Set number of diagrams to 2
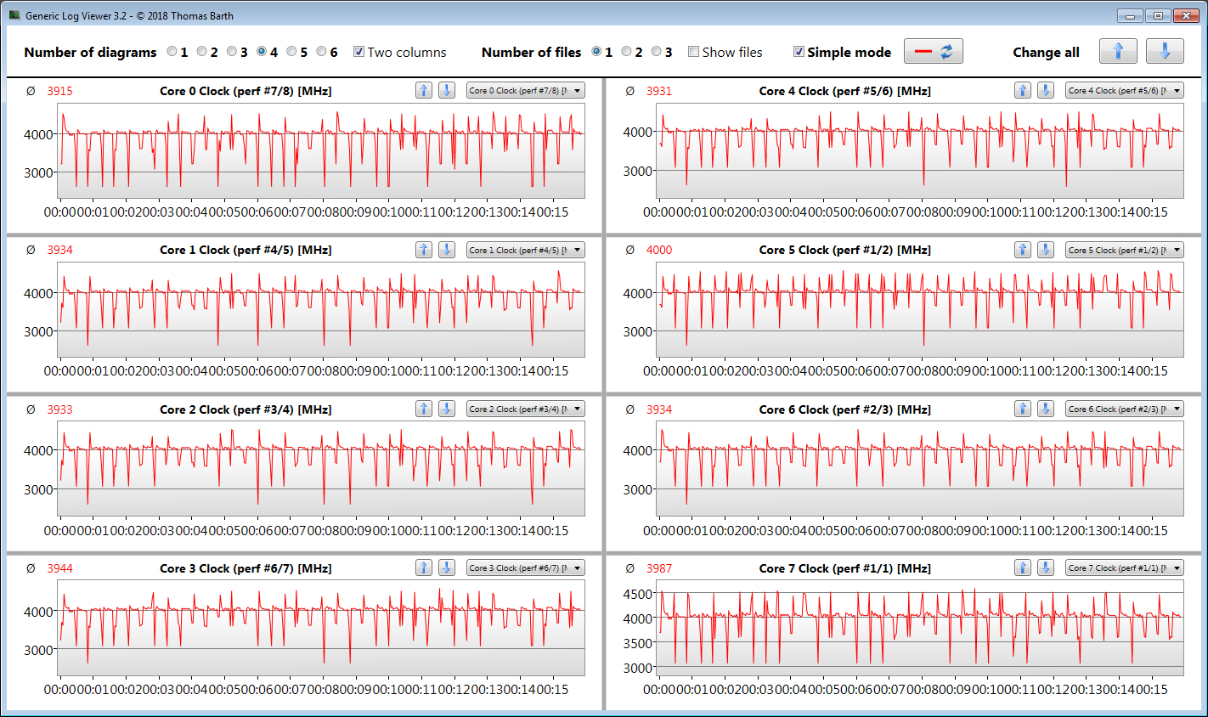1208x717 pixels. 201,52
